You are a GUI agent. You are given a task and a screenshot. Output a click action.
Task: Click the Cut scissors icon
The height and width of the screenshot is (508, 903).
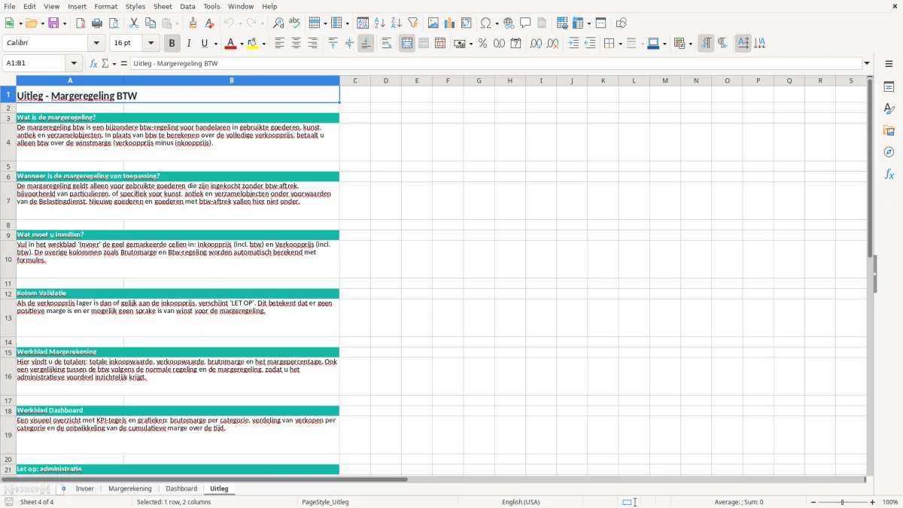coord(134,23)
